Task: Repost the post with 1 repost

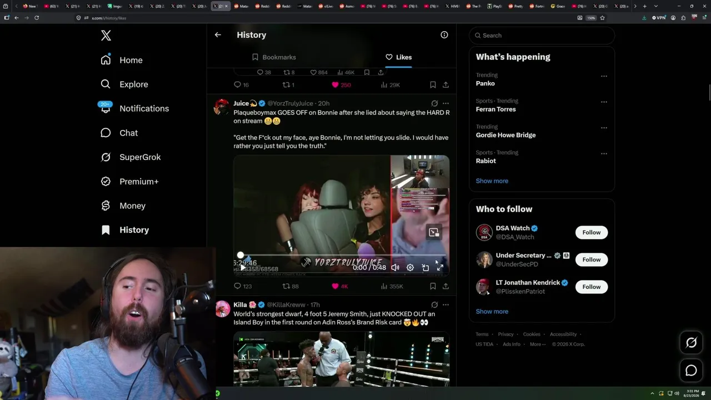Action: (x=289, y=85)
